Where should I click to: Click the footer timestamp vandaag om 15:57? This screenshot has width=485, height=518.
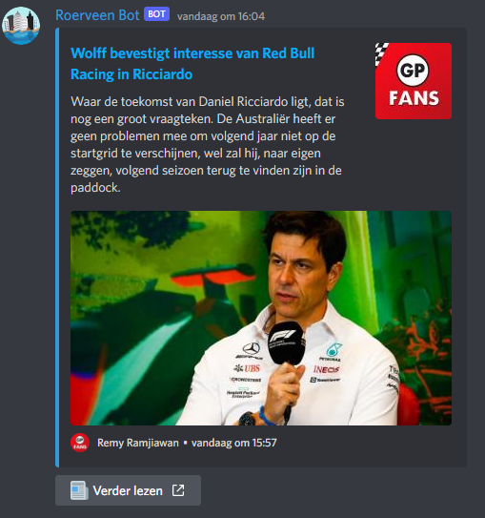(x=234, y=443)
